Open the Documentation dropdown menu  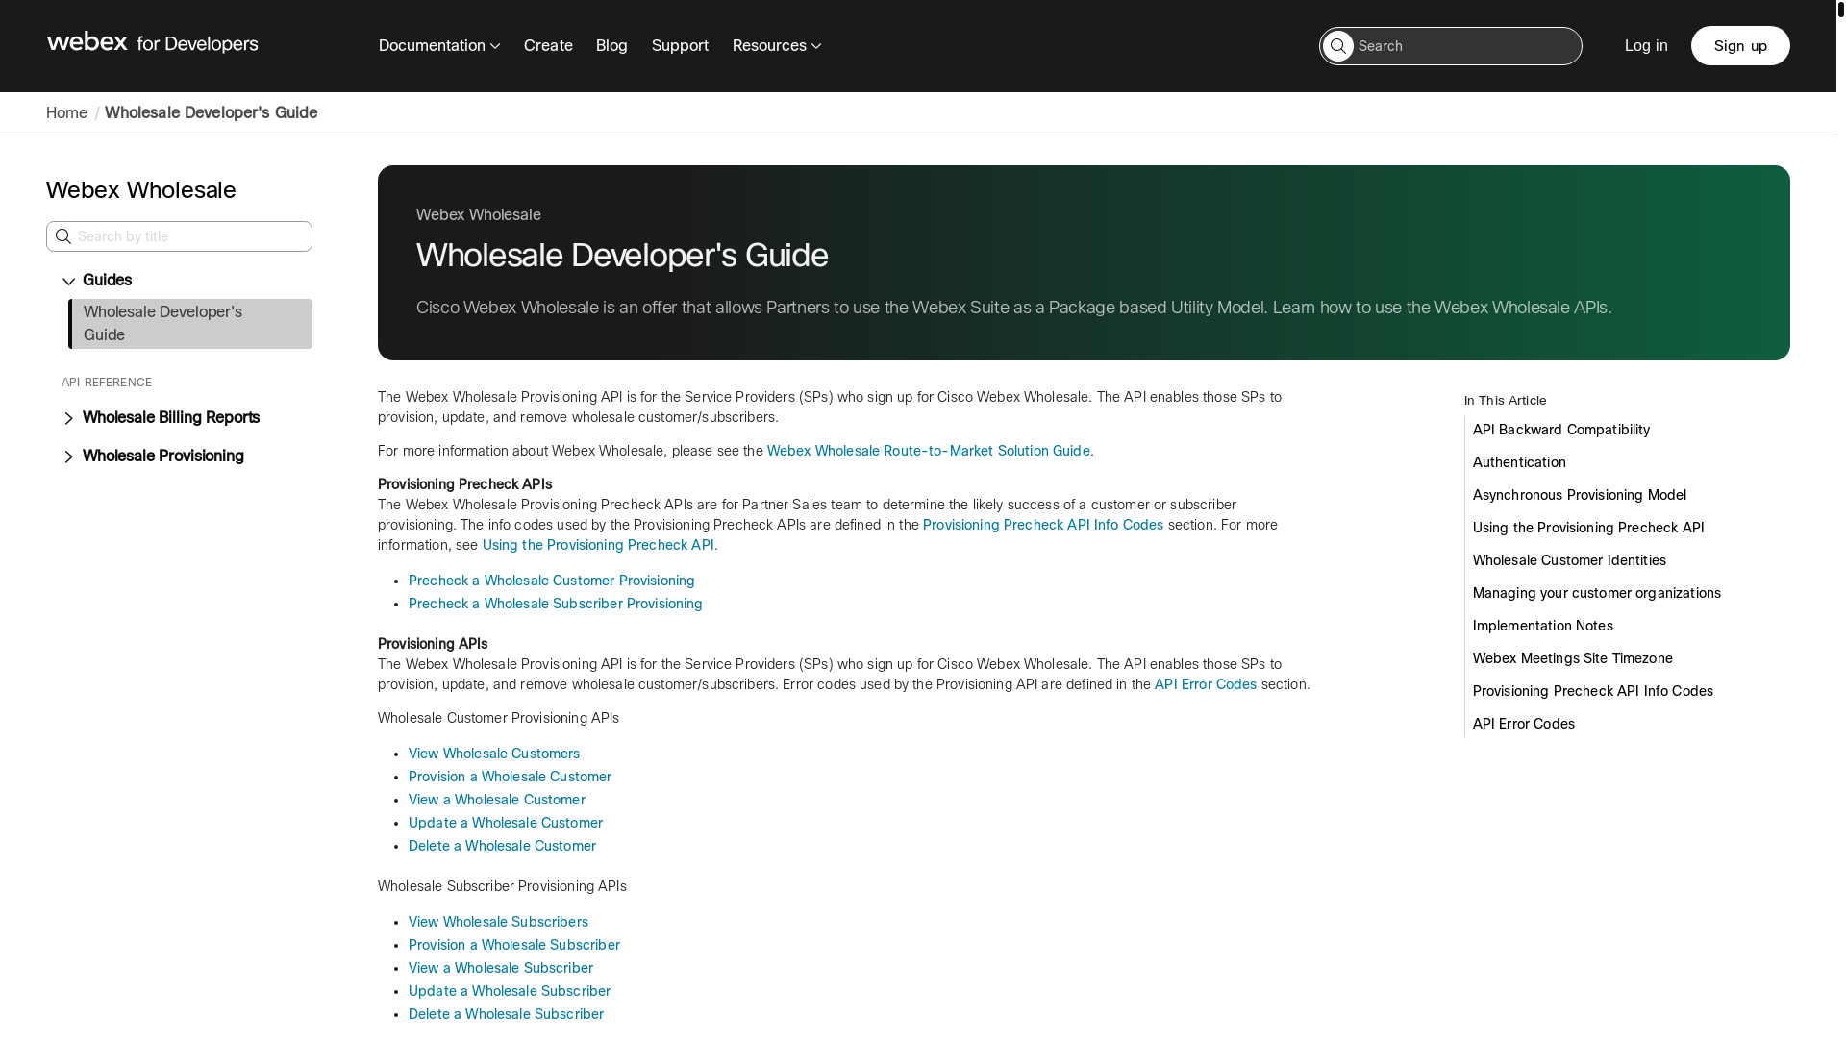coord(439,45)
